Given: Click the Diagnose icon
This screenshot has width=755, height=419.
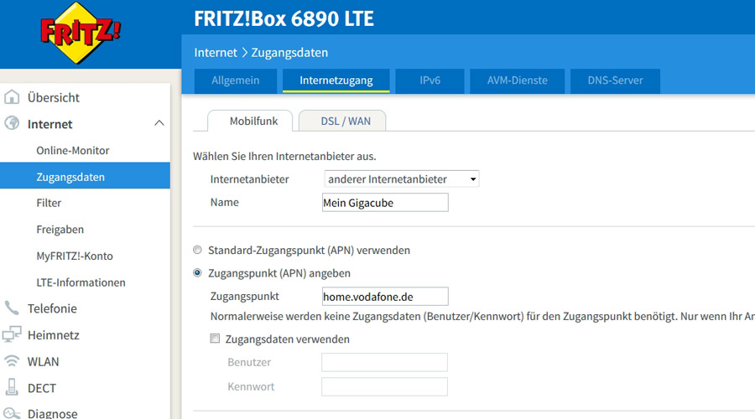Looking at the screenshot, I should click(12, 413).
